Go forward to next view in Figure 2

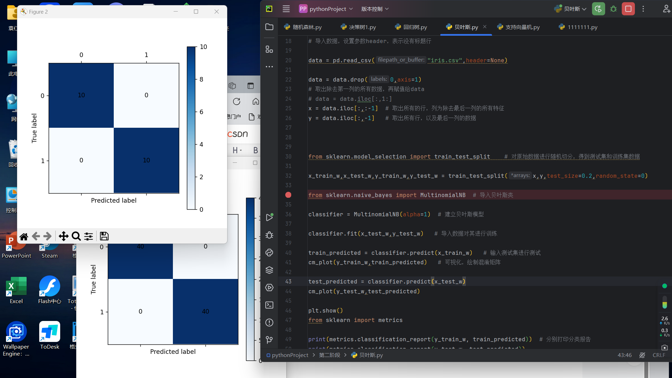(x=48, y=237)
